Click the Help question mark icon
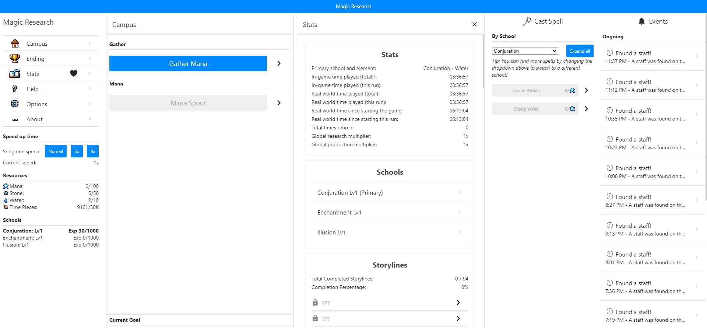Image resolution: width=707 pixels, height=328 pixels. [15, 89]
